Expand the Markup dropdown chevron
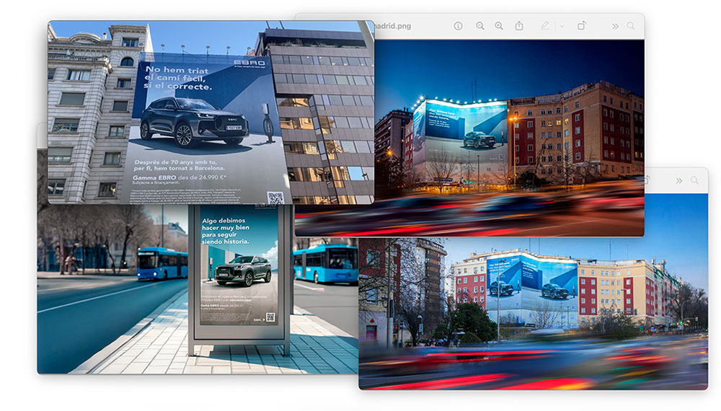721x411 pixels. (x=562, y=26)
